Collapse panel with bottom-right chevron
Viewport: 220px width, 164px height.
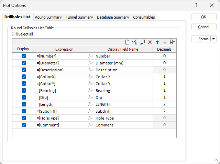point(216,160)
